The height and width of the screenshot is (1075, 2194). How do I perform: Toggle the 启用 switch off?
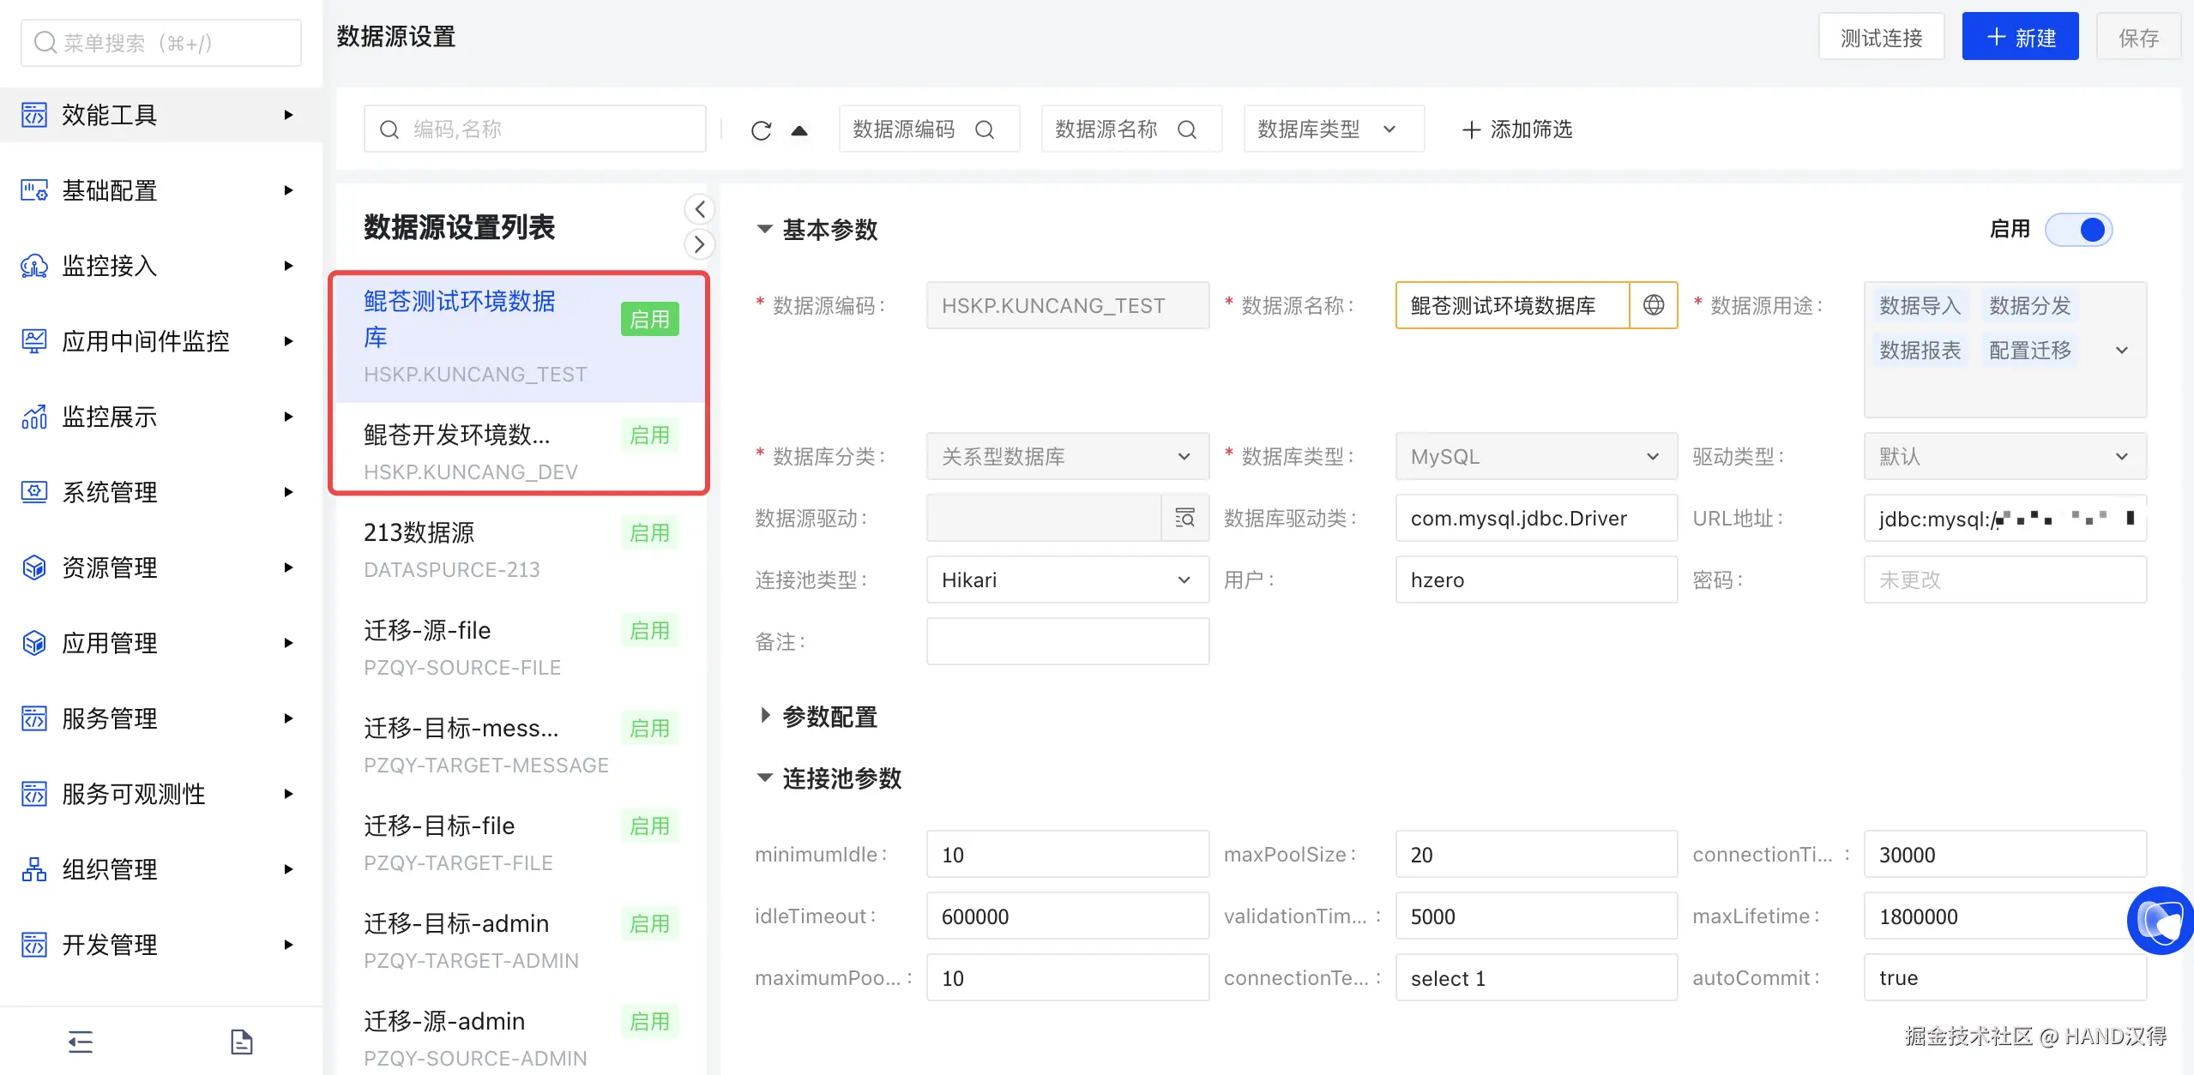[x=2079, y=230]
